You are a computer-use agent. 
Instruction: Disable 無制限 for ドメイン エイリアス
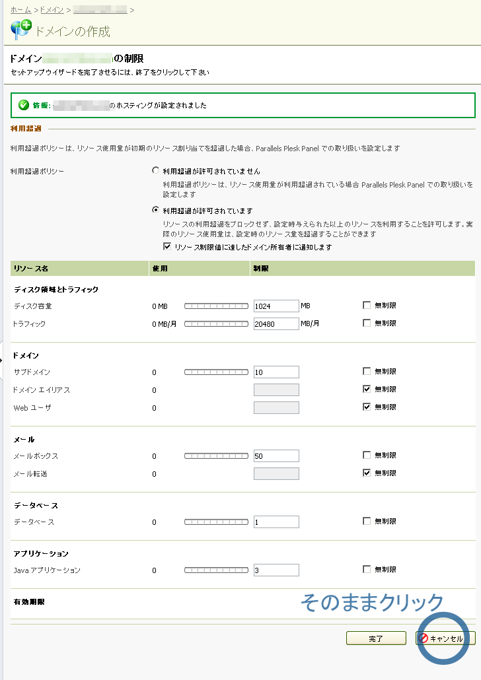[367, 389]
